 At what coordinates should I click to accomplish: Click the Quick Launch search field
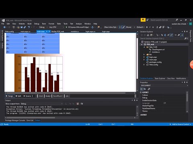(162, 20)
